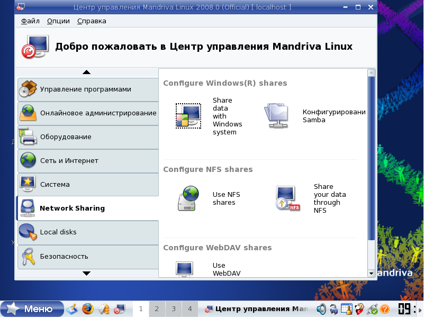
Task: Open the home folder launcher in taskbar
Action: click(104, 309)
